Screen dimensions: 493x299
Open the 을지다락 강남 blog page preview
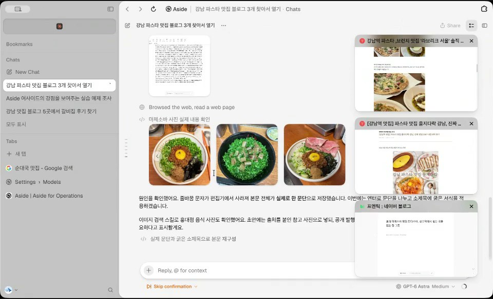[x=416, y=162]
